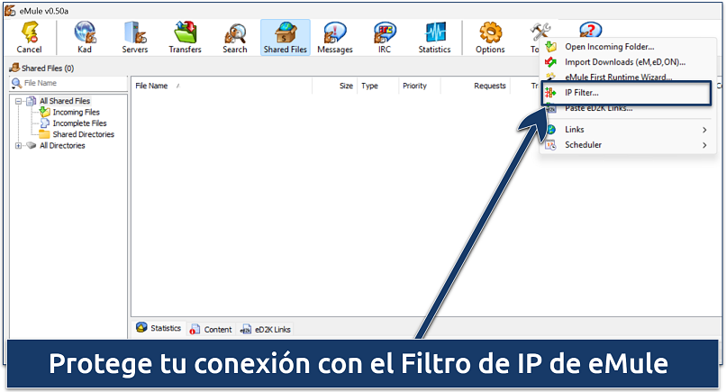Image resolution: width=726 pixels, height=392 pixels.
Task: Click the eMule v0.50a title bar icon
Action: (x=10, y=11)
